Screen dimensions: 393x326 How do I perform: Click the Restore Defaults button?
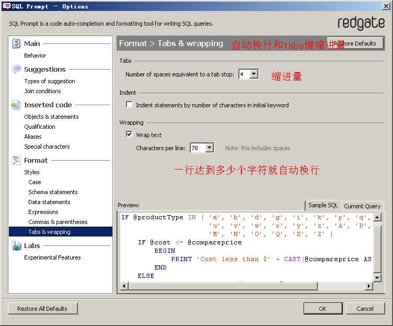(355, 43)
